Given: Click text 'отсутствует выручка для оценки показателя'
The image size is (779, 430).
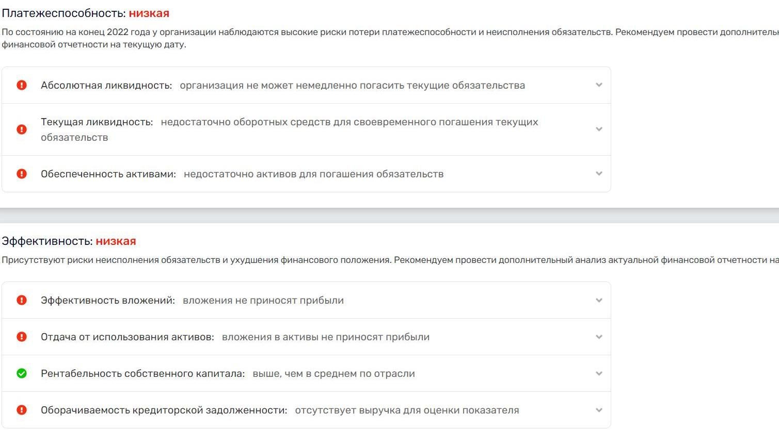Looking at the screenshot, I should (x=407, y=410).
